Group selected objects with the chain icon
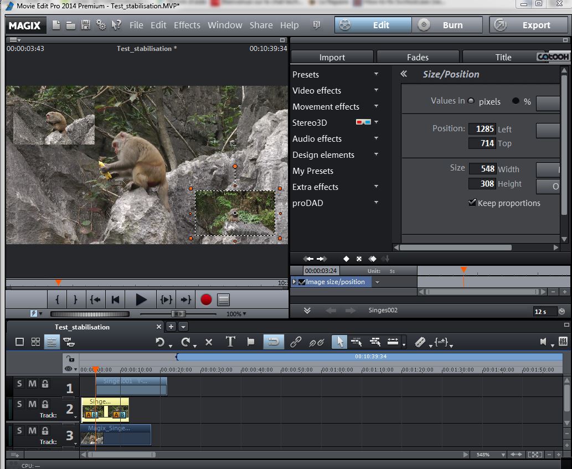This screenshot has height=469, width=572. pos(296,342)
